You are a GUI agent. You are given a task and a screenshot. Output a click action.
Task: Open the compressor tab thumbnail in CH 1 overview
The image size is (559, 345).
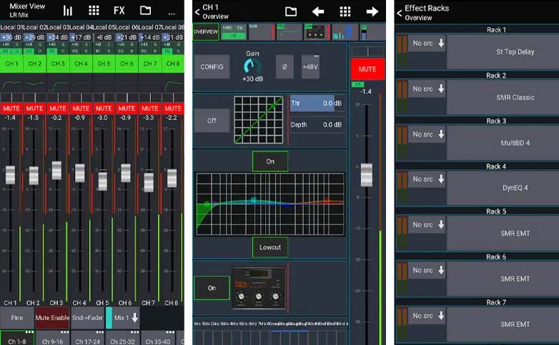pyautogui.click(x=317, y=32)
